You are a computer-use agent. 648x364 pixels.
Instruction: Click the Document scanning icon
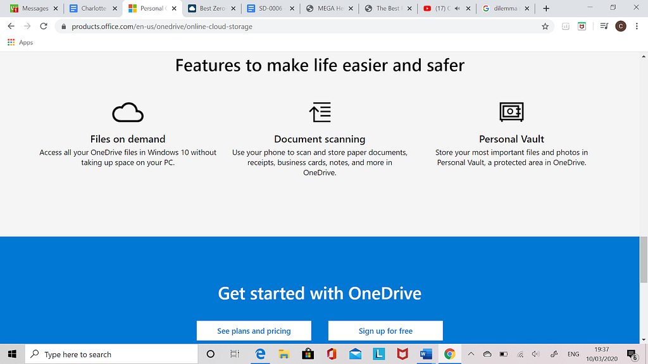[320, 112]
